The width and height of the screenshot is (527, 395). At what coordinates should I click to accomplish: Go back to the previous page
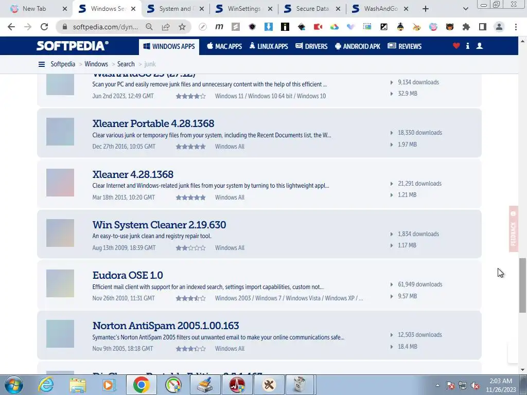11,27
